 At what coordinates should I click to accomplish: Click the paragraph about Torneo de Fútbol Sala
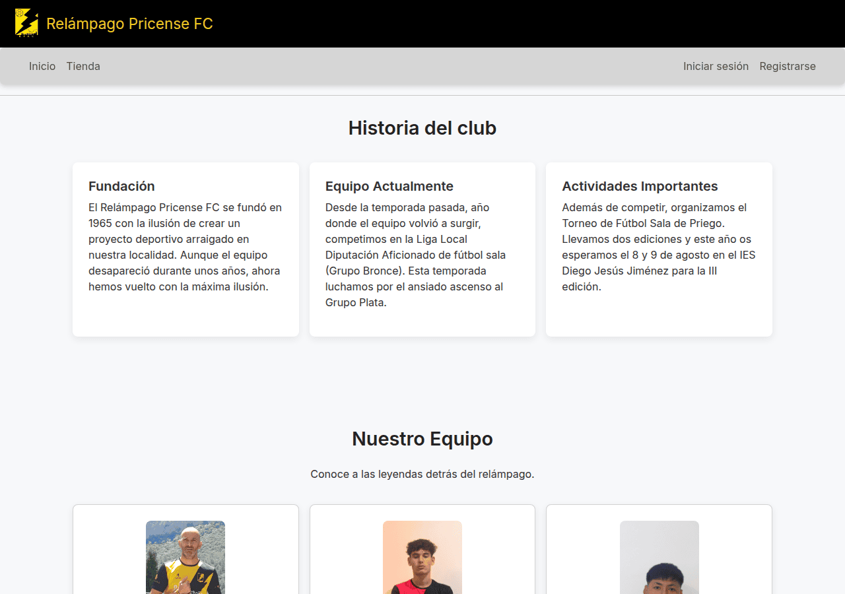tap(659, 247)
